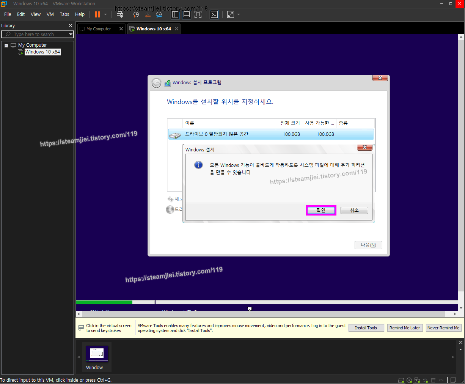Click the vertical scrollbar up arrow

(461, 37)
